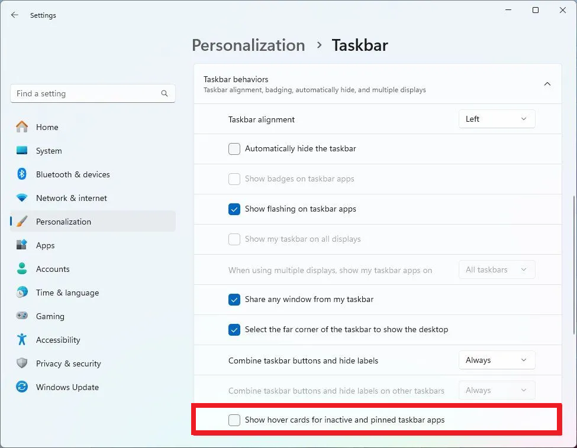Open the All taskbars dropdown

click(x=497, y=270)
